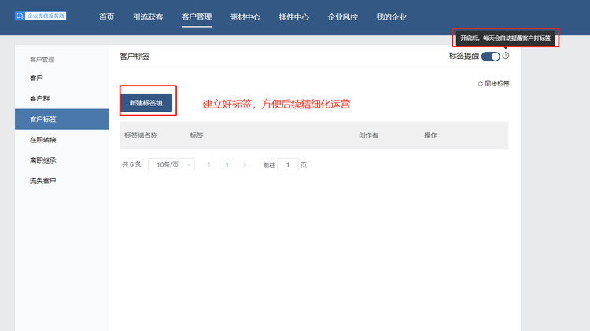Screen dimensions: 590x331
Task: Open 素材中心 in the top navigation
Action: [x=245, y=17]
